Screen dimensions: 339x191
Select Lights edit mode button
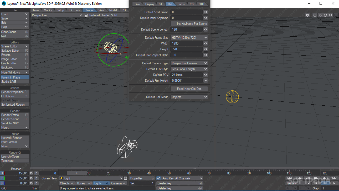coord(101,183)
